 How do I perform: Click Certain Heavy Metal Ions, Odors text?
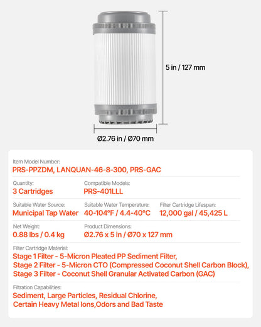(x=88, y=304)
